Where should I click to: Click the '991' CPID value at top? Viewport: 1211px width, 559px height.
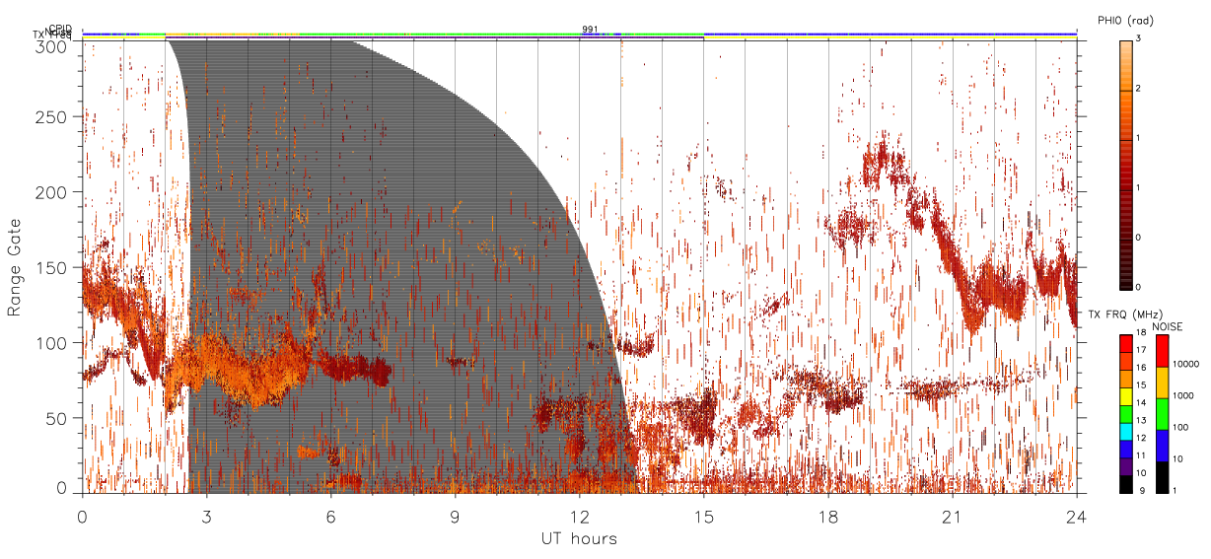point(589,30)
